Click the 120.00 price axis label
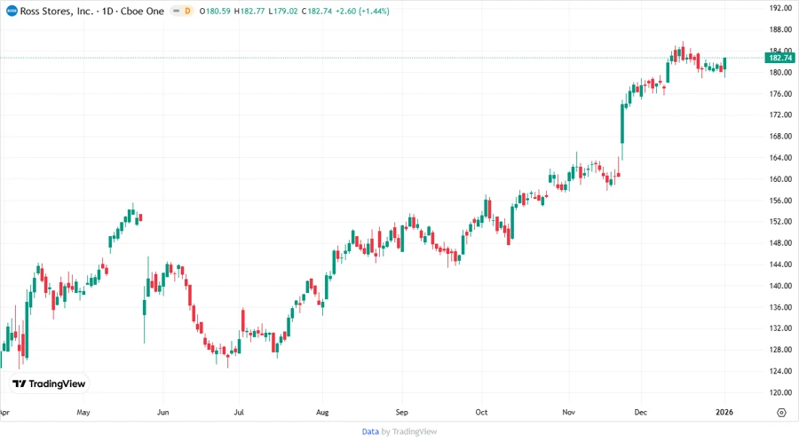The width and height of the screenshot is (799, 442). (780, 392)
